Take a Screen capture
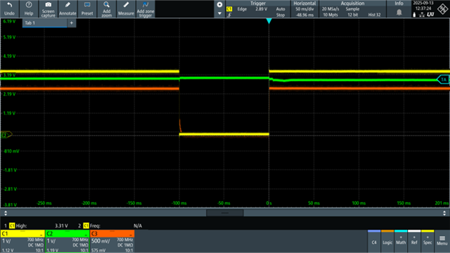This screenshot has width=450, height=253. click(x=49, y=8)
